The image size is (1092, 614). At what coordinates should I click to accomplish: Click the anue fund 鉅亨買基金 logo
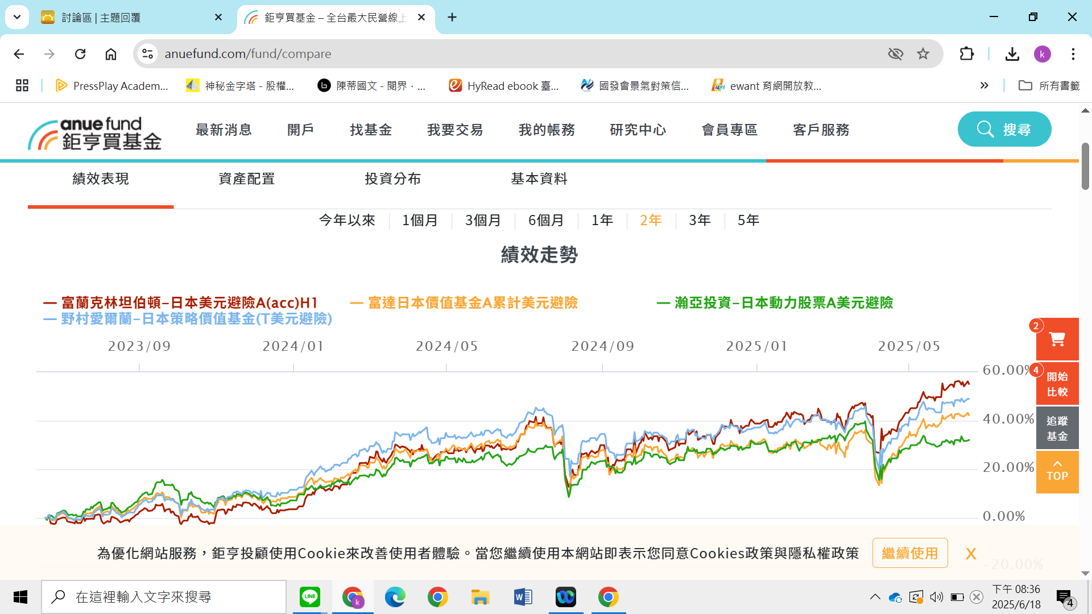(94, 134)
